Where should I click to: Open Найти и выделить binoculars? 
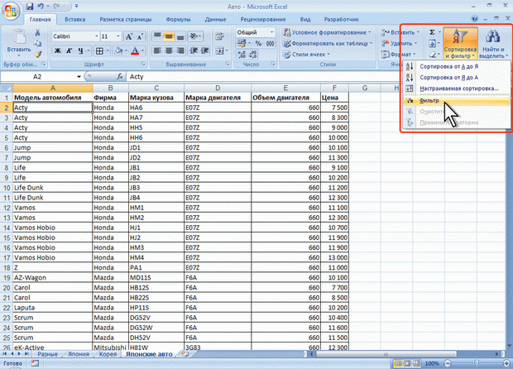coord(492,44)
